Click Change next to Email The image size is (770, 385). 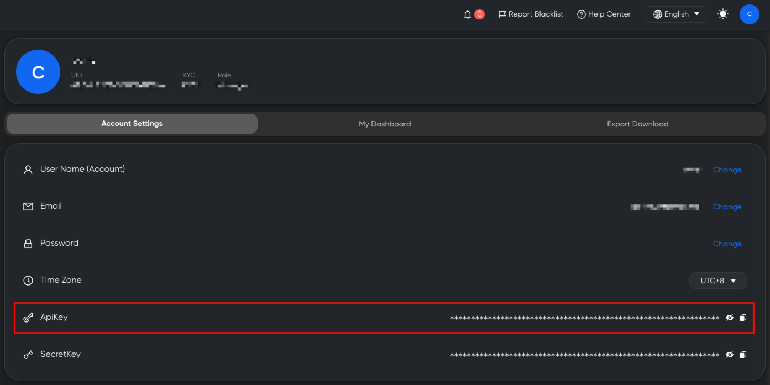(727, 207)
